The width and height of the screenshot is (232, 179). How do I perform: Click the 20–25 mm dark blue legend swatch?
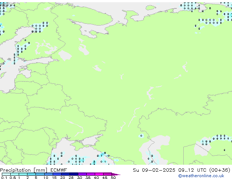(x=66, y=174)
